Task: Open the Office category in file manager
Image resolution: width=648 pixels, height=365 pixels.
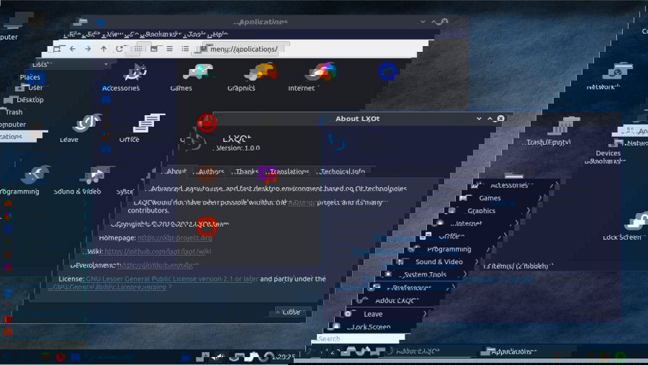Action: [140, 129]
